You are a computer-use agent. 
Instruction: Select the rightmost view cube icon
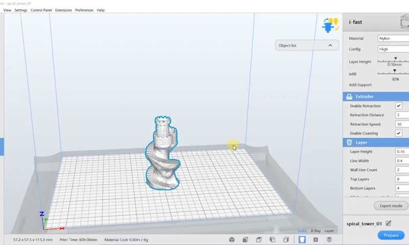point(286,239)
